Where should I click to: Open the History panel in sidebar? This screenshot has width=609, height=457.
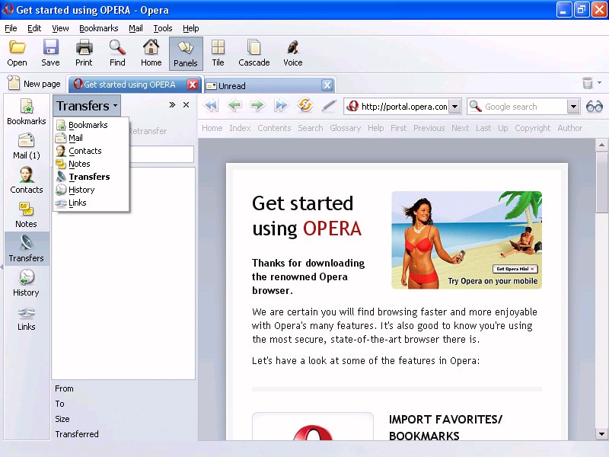(26, 283)
